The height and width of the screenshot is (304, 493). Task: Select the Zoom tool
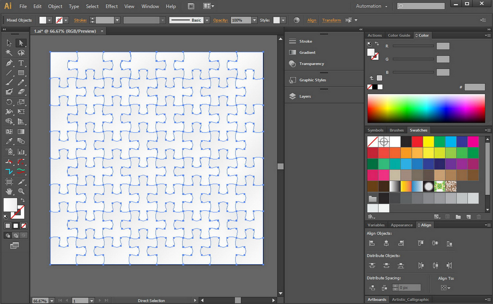click(21, 191)
